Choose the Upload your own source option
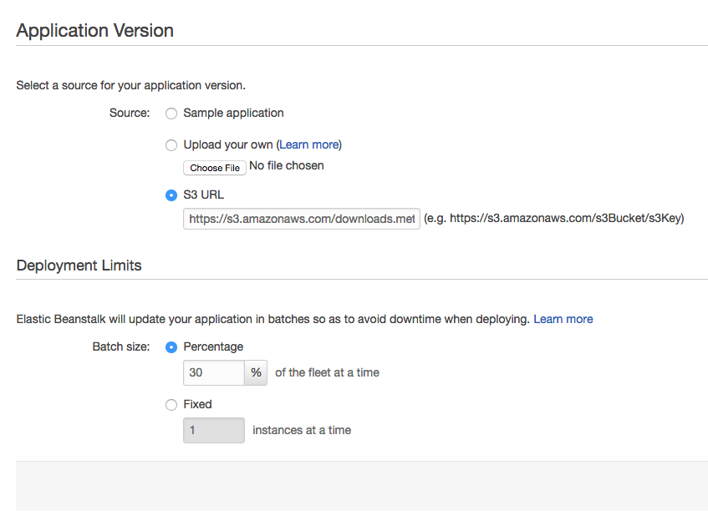 click(x=171, y=145)
